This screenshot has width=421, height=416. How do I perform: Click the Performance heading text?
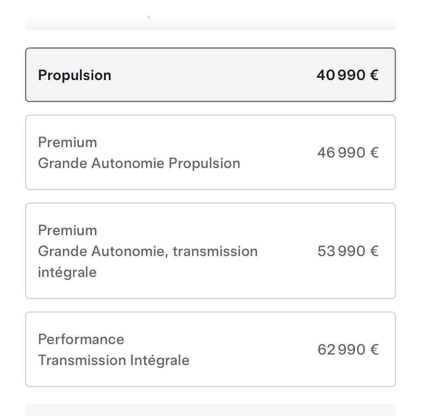(81, 339)
